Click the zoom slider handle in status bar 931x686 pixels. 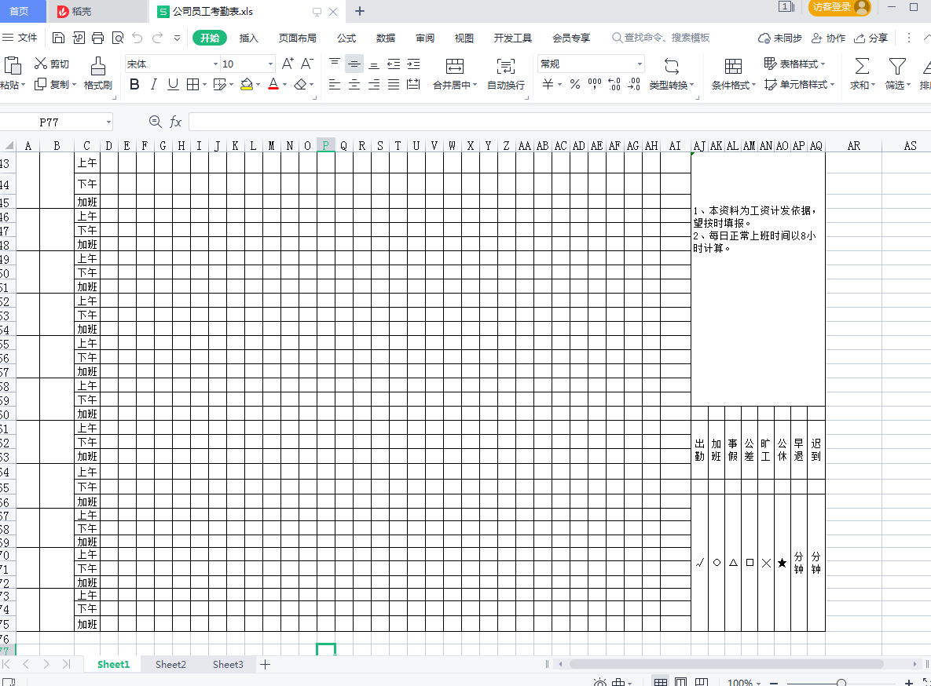pos(841,683)
